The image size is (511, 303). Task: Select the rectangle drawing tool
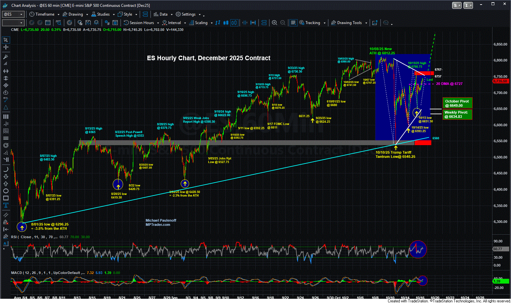point(6,198)
